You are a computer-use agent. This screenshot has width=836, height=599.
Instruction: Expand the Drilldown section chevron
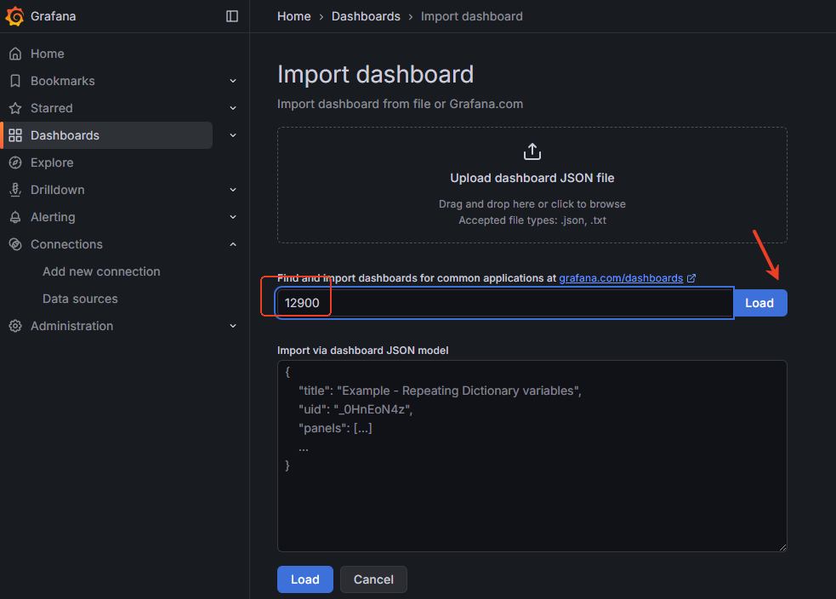point(233,190)
